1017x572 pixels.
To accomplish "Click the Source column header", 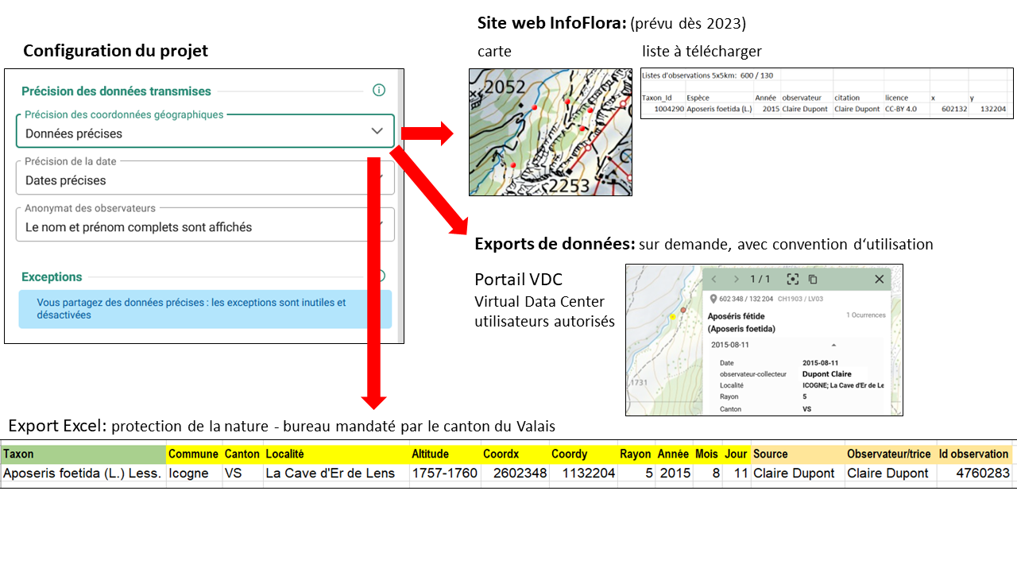I will click(798, 454).
